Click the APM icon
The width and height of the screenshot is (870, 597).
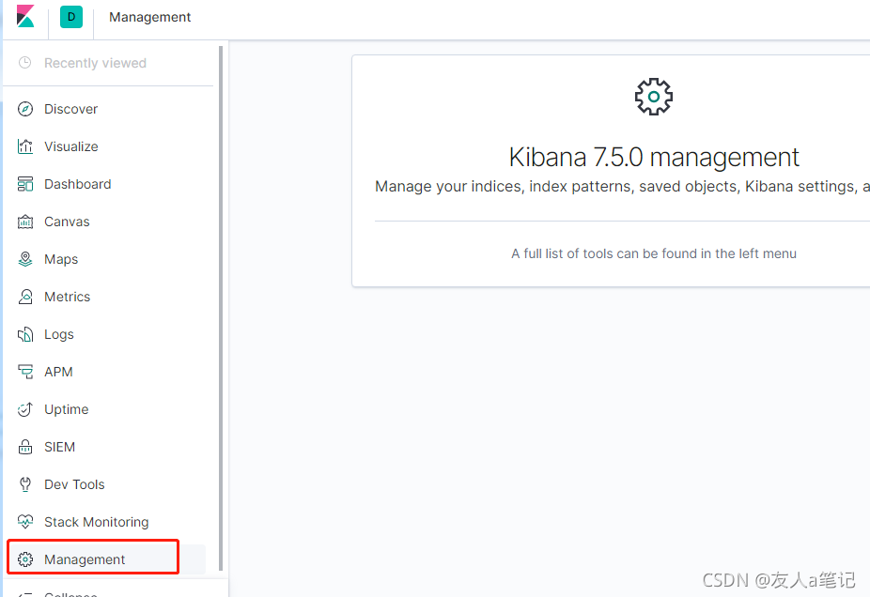pos(25,372)
